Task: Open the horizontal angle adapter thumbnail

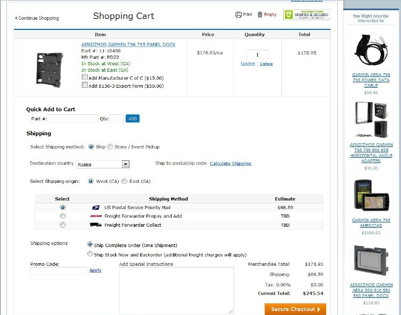Action: (x=371, y=119)
